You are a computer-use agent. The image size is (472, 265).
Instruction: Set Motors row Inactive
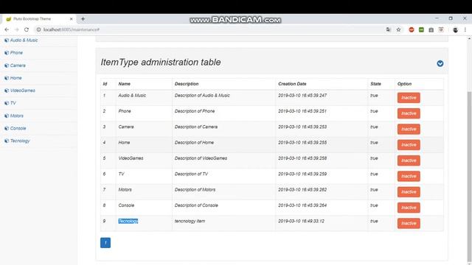[409, 191]
